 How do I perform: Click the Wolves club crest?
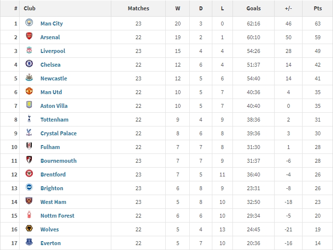[x=29, y=229]
